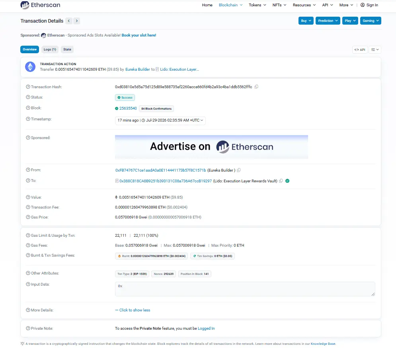The width and height of the screenshot is (396, 348).
Task: Expand the Buy dropdown button
Action: pos(306,21)
